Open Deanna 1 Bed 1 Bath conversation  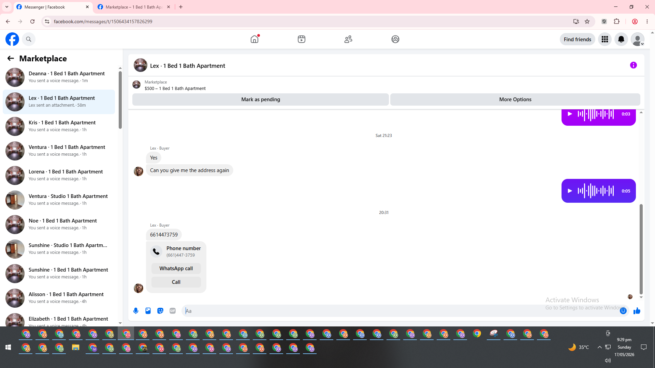point(59,77)
